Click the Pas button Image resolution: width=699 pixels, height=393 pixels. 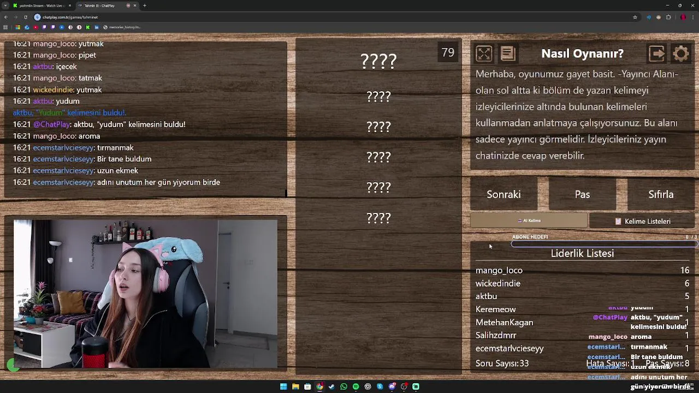582,194
